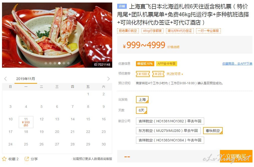Select 东方航空 MU279/MU280 option
254x167 pixels.
[168, 131]
